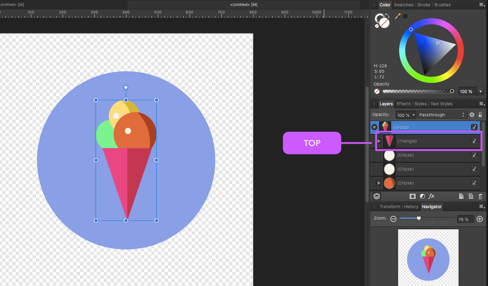
Task: Collapse the Group layer disclosure triangle
Action: [x=374, y=127]
